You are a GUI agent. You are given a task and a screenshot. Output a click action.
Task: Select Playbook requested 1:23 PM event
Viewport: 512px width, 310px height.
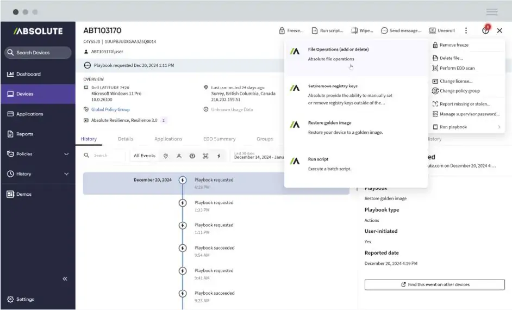214,206
